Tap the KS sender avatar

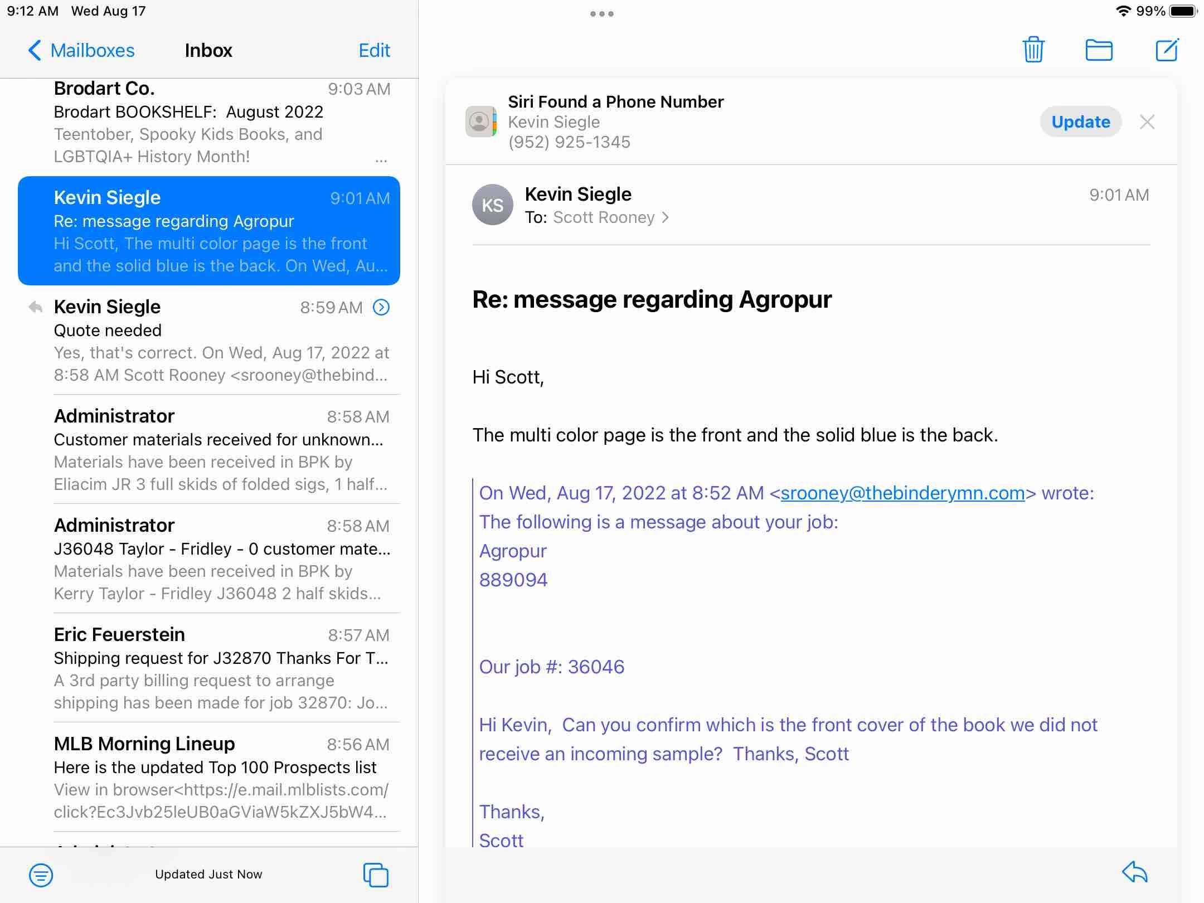492,205
